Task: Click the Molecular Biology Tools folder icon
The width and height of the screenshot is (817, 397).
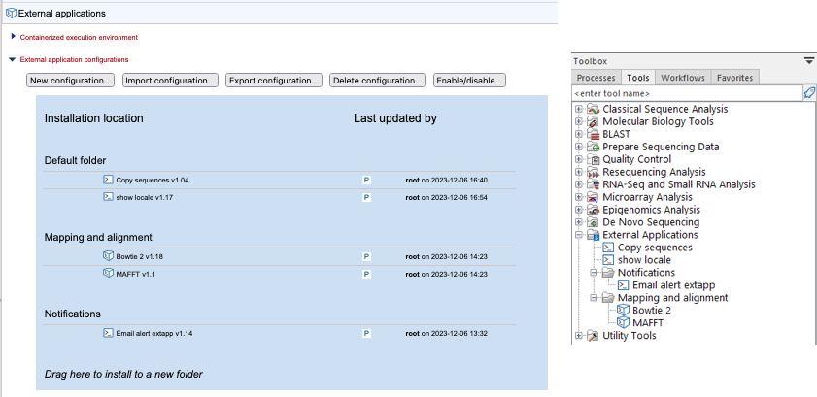Action: 593,121
